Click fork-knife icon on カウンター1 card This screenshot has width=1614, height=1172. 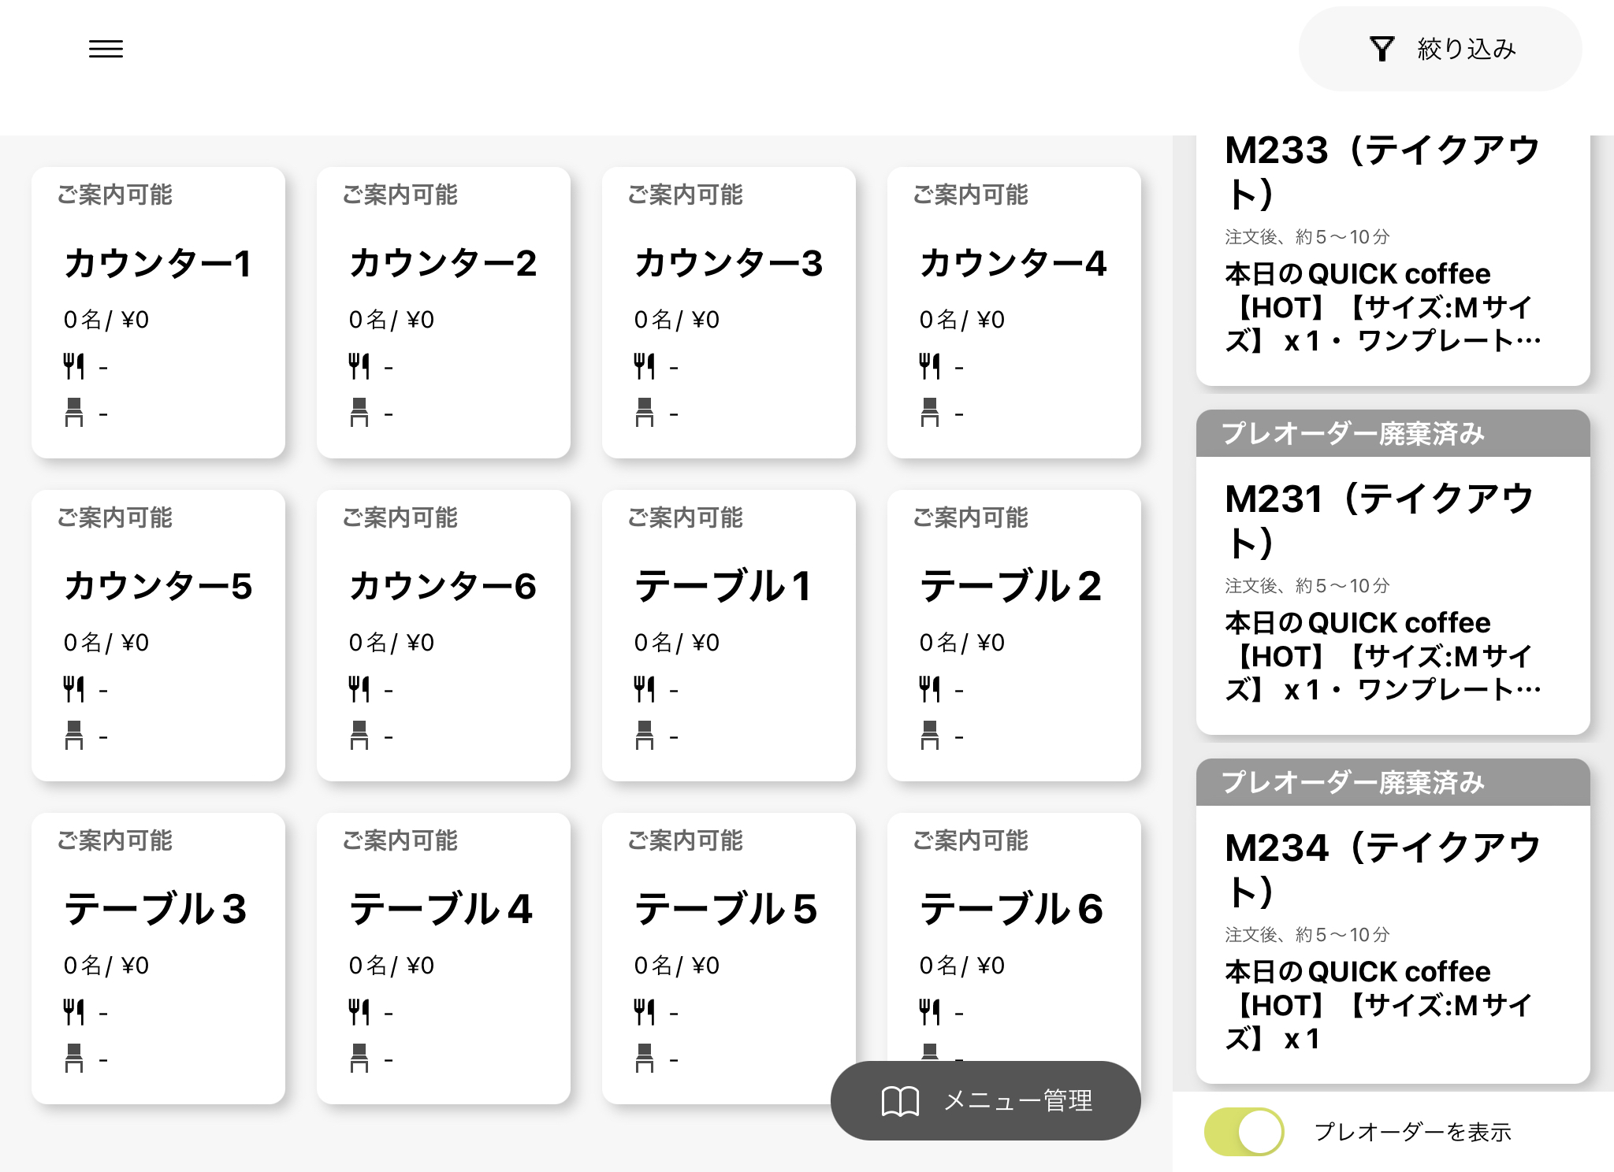(x=73, y=366)
